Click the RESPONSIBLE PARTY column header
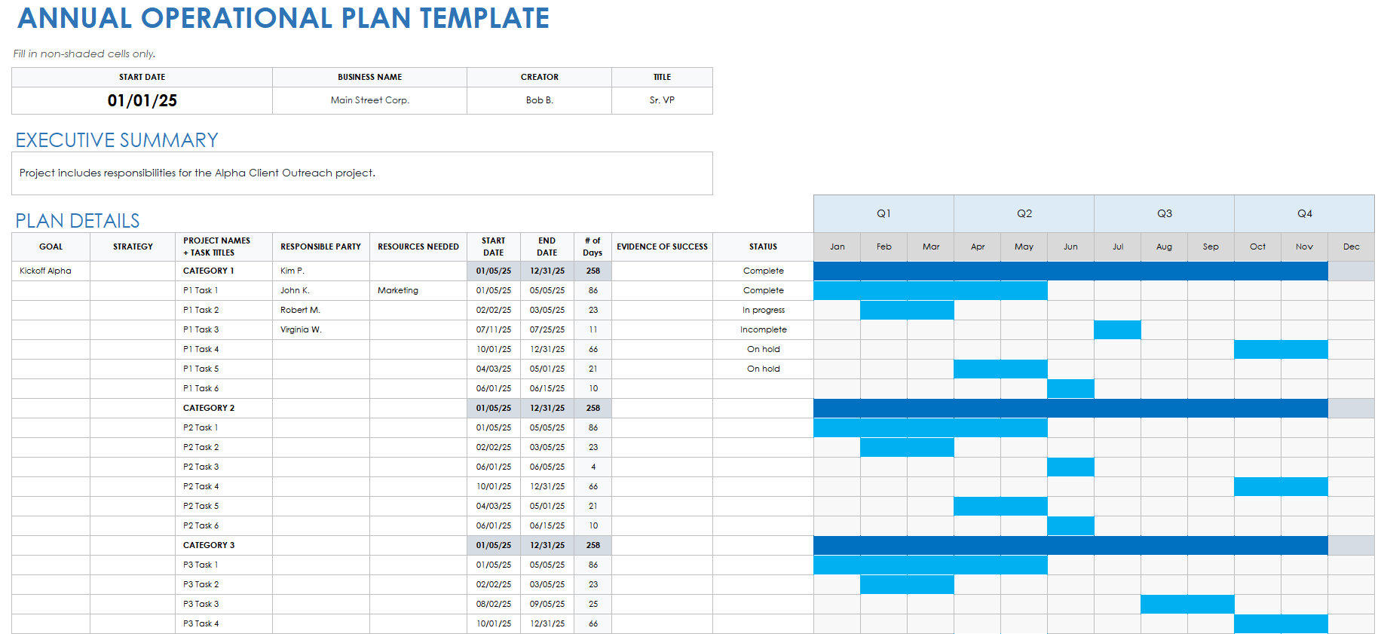Screen dimensions: 1381x634 pyautogui.click(x=320, y=247)
